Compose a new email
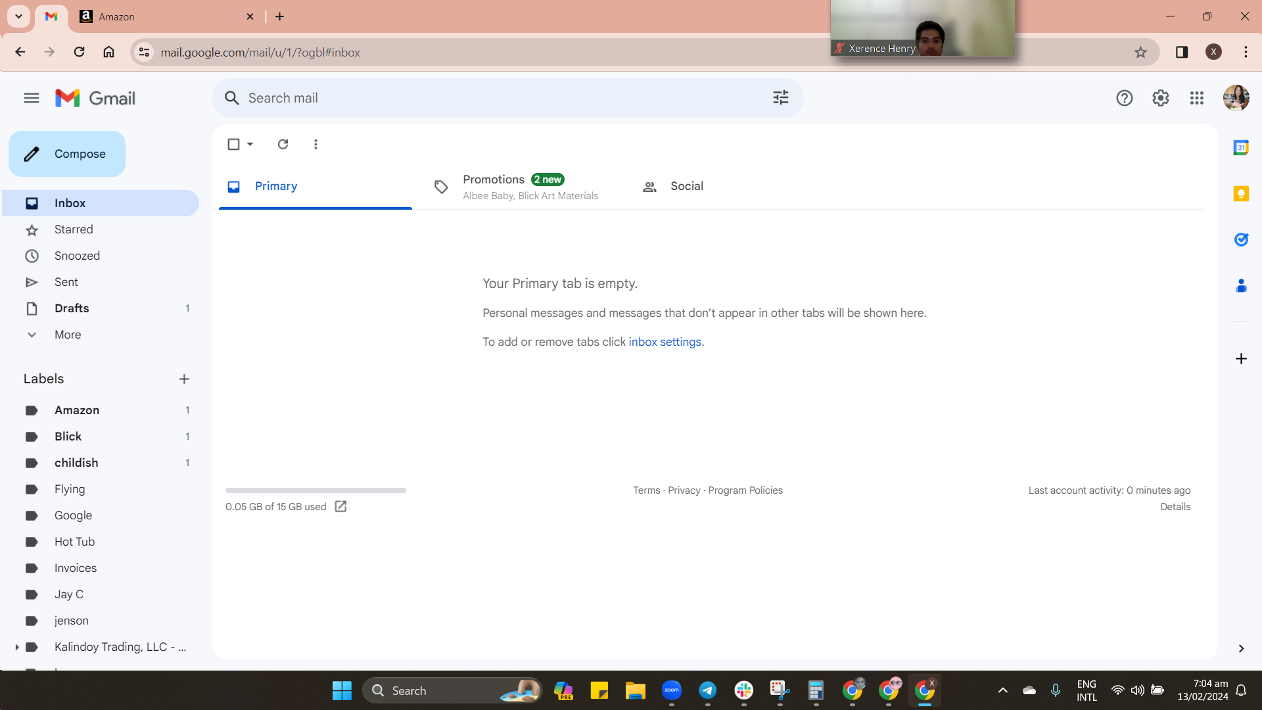Image resolution: width=1262 pixels, height=710 pixels. coord(67,154)
